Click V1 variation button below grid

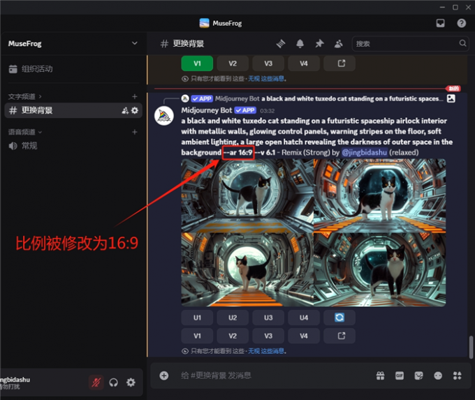(197, 336)
